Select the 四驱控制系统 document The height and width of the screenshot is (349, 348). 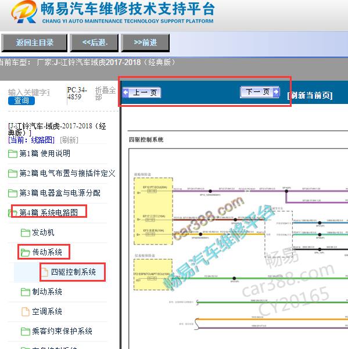(x=73, y=272)
